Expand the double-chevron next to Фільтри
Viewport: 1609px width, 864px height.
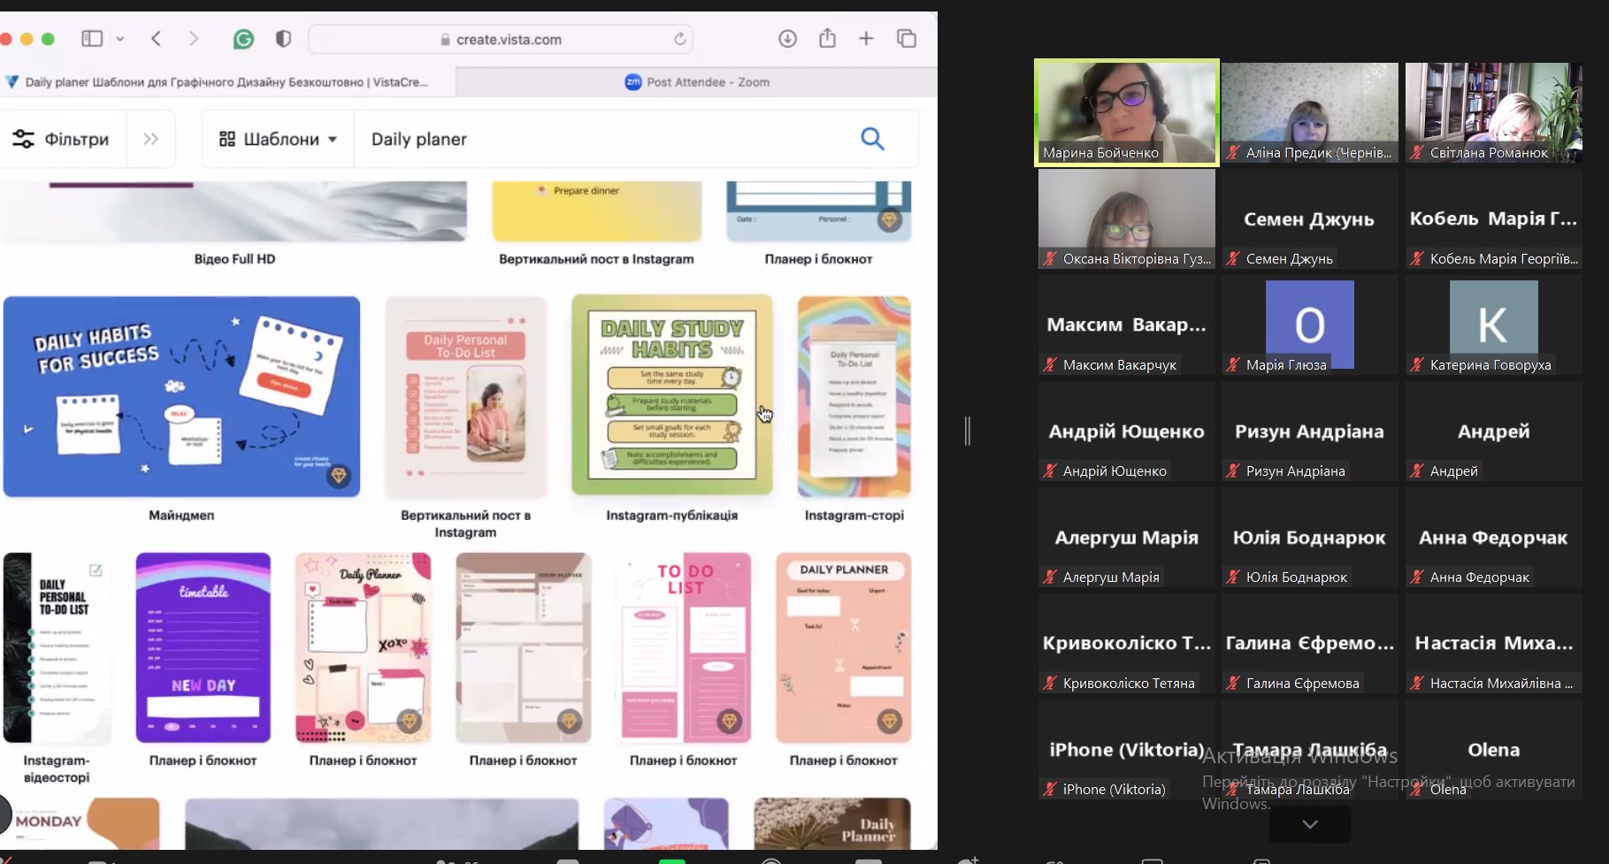point(151,139)
